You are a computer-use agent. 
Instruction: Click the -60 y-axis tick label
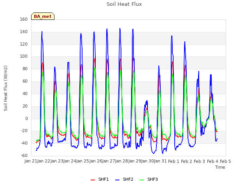[24, 155]
